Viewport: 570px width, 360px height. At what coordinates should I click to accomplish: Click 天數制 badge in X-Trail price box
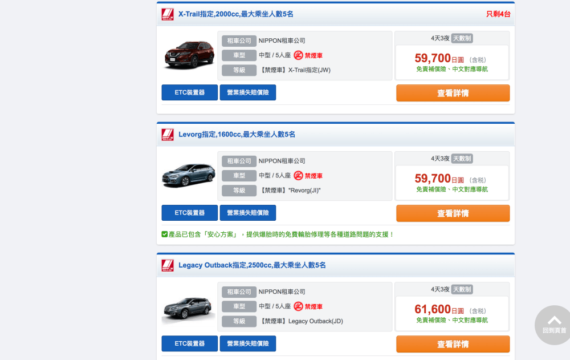[x=462, y=38]
